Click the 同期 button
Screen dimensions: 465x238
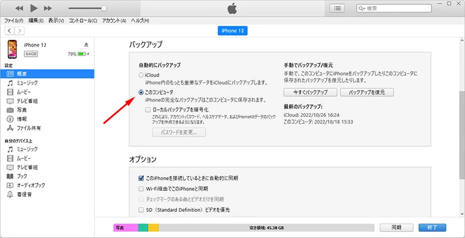click(396, 228)
